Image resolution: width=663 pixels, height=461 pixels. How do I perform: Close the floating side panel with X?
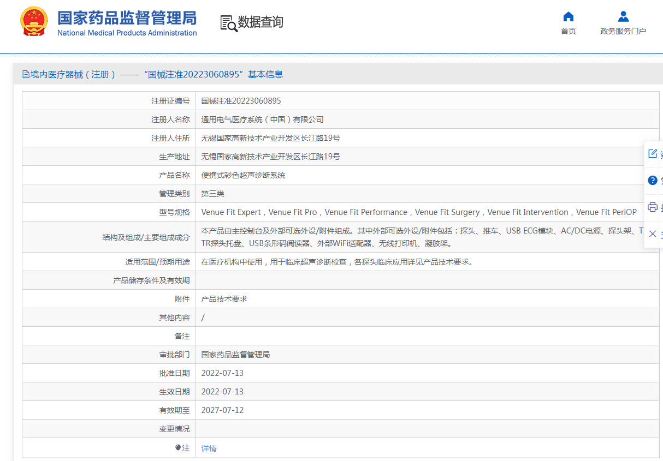[653, 234]
